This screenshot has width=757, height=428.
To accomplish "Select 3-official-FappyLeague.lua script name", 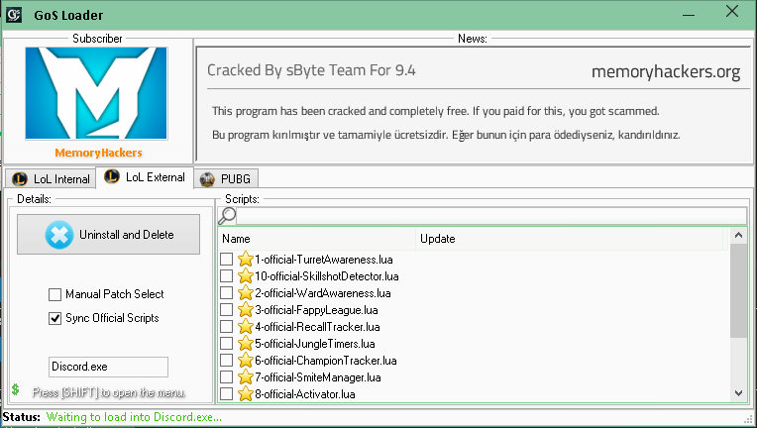I will (x=316, y=310).
